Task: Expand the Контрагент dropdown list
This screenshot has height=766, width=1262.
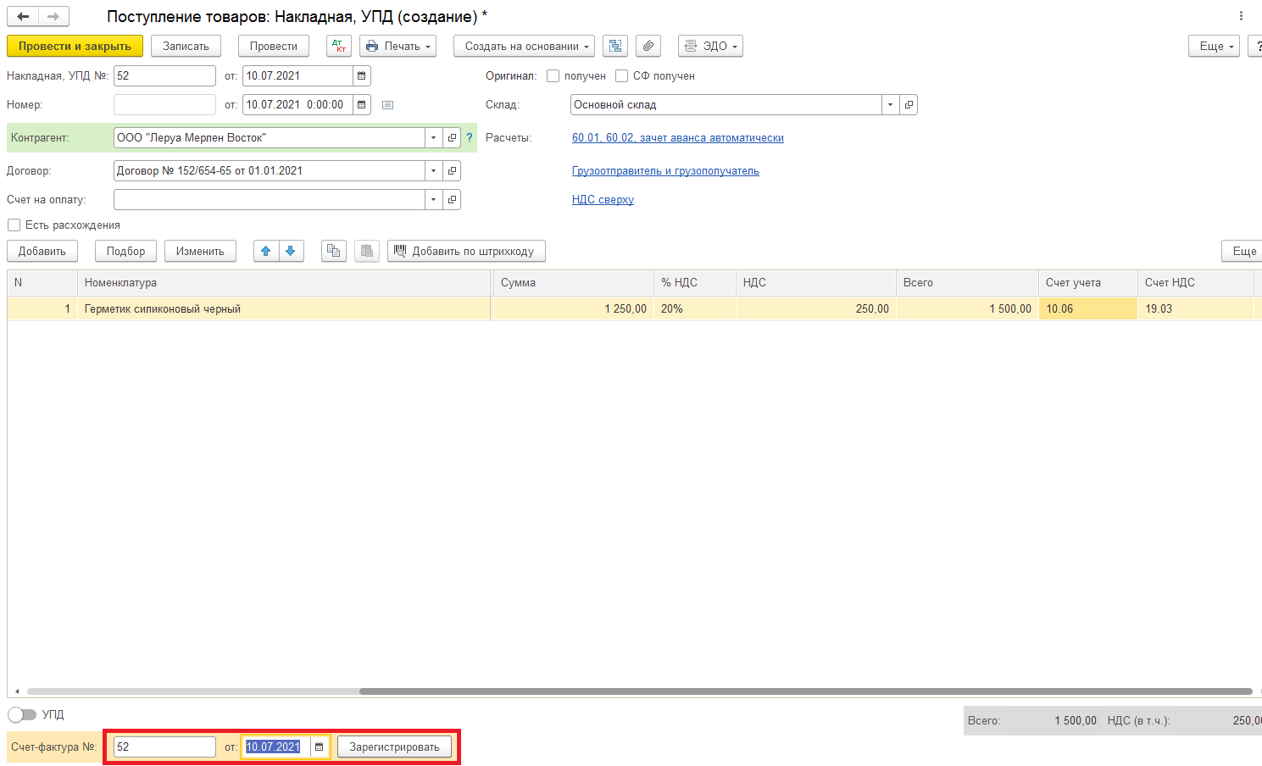Action: tap(433, 138)
